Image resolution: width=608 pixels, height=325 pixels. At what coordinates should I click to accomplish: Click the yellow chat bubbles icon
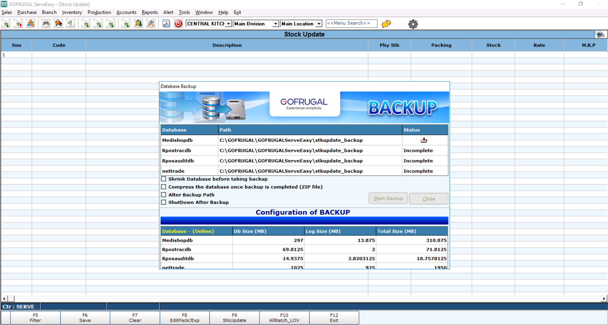tap(386, 24)
